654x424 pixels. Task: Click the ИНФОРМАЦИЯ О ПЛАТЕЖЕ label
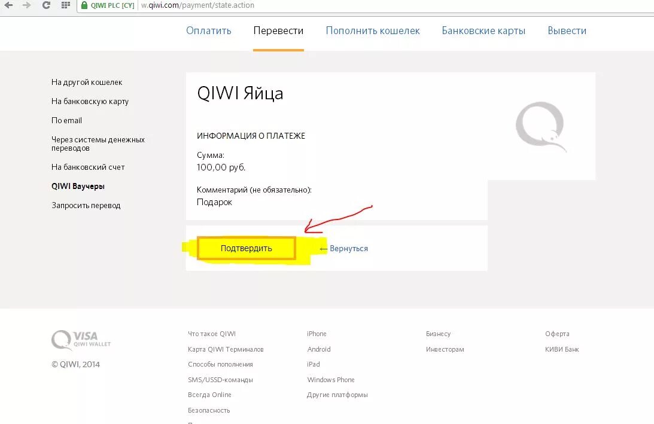pos(251,136)
